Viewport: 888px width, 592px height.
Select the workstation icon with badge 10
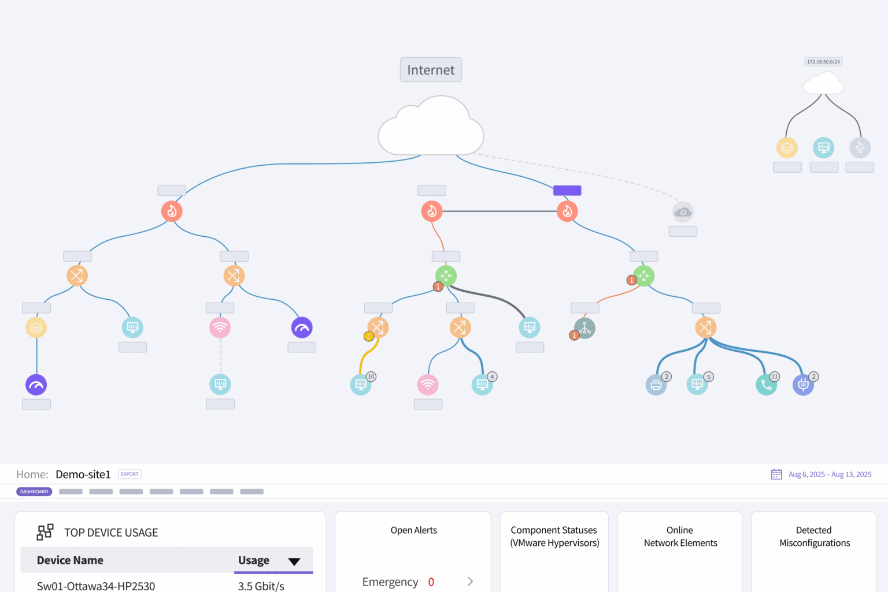click(361, 384)
